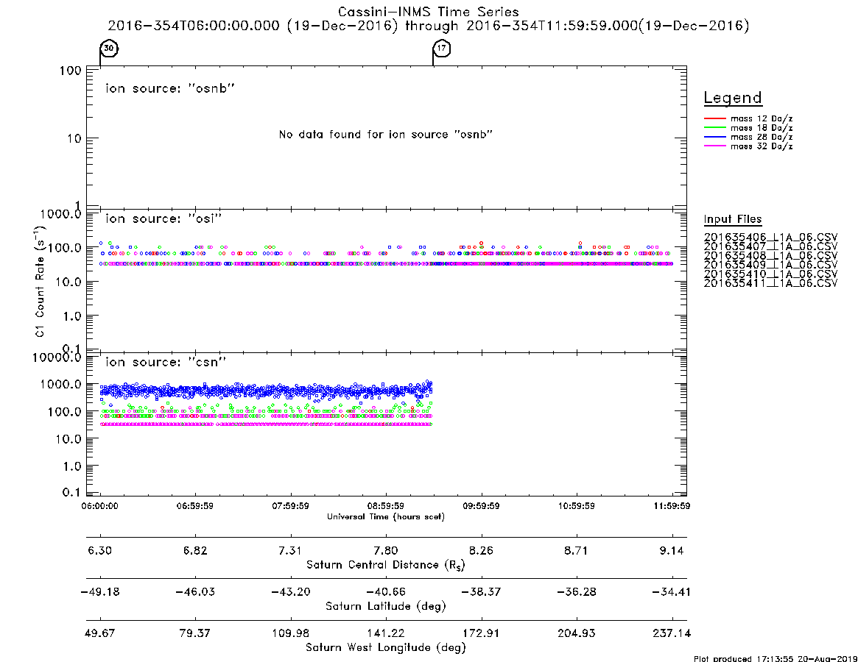Click distance value 9.14

click(x=672, y=550)
